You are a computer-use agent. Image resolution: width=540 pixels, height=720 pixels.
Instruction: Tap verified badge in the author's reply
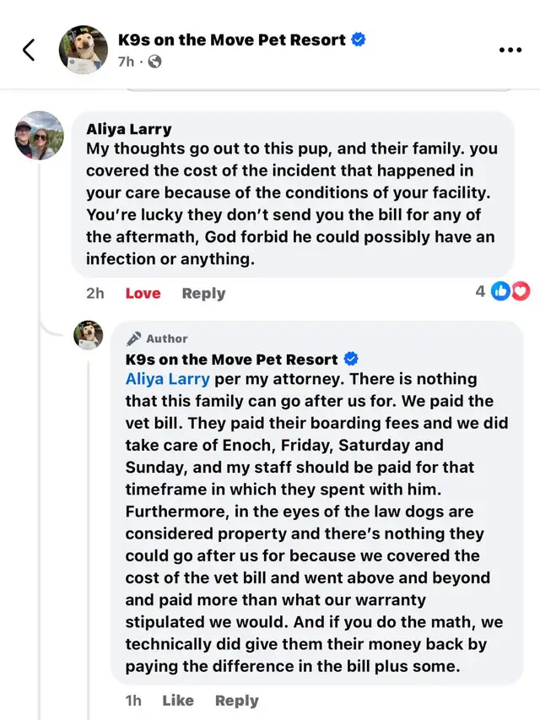click(351, 359)
